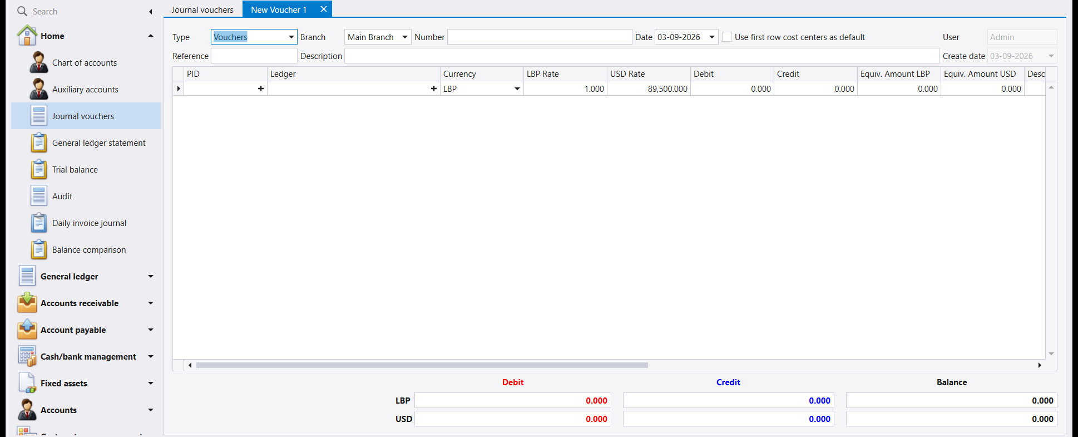1078x437 pixels.
Task: Click the Daily invoice journal icon
Action: 38,223
